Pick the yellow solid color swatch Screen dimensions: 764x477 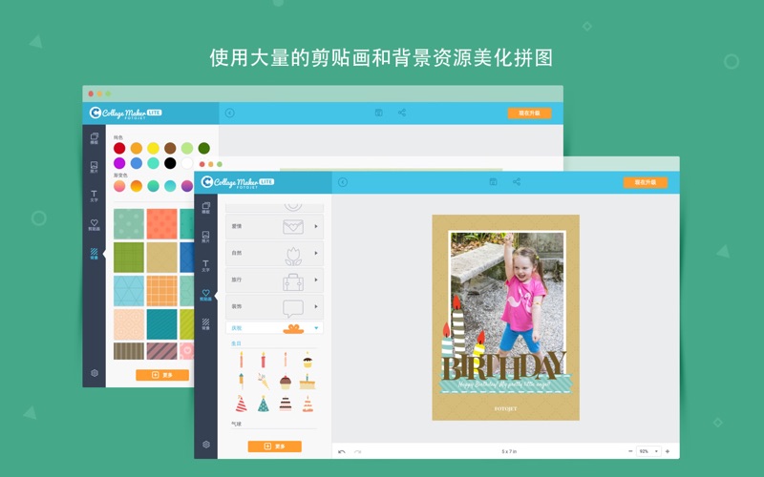(153, 148)
